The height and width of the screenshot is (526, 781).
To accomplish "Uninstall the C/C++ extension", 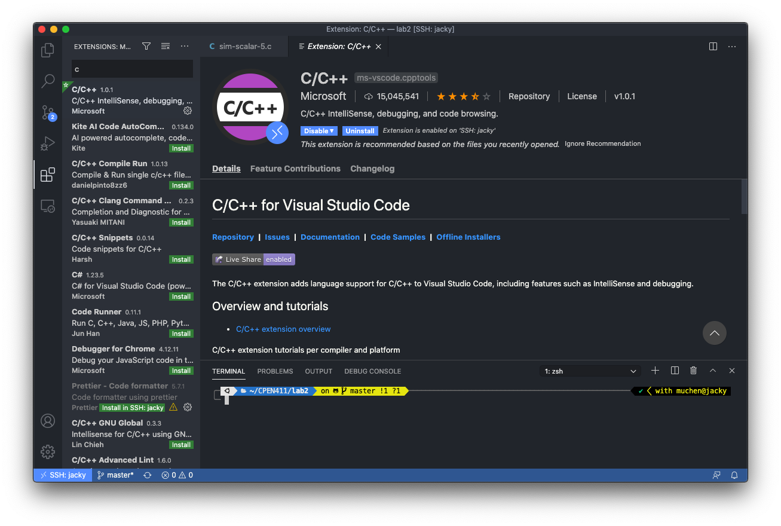I will pos(360,130).
